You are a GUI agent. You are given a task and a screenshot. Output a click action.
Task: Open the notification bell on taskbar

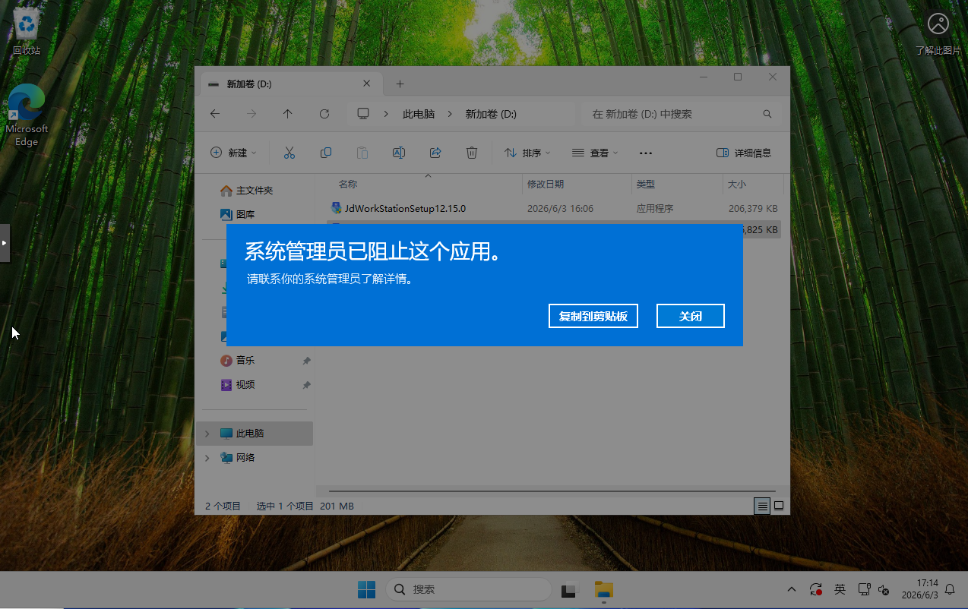click(x=950, y=589)
